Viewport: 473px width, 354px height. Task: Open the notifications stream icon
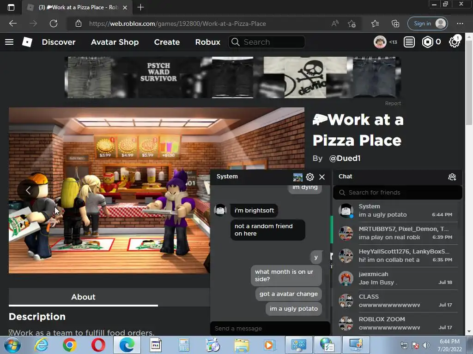(x=409, y=42)
